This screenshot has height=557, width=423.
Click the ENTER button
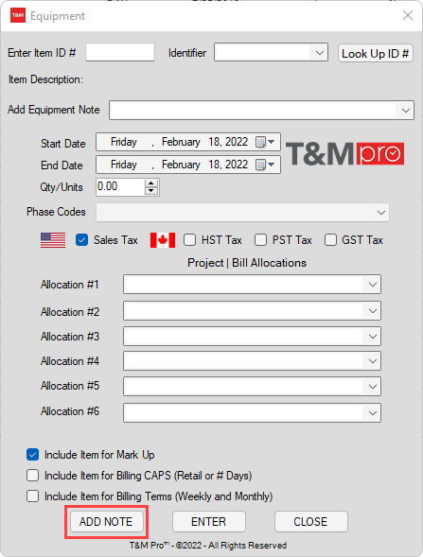point(209,521)
